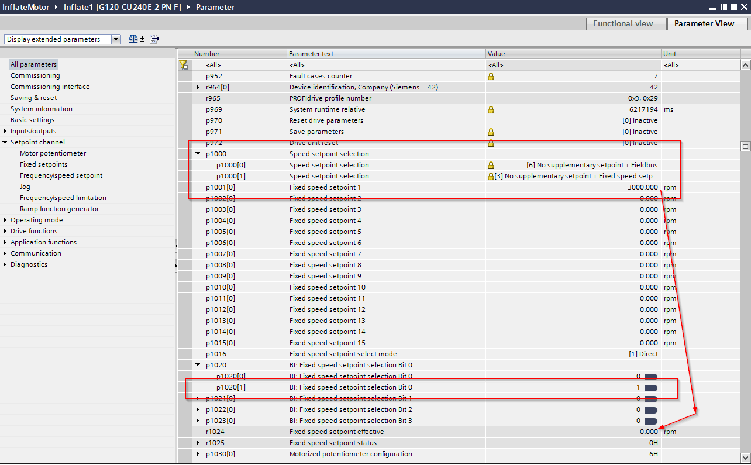Screen dimensions: 751x465
Task: Expand the Drive functions tree node
Action: tap(5, 231)
